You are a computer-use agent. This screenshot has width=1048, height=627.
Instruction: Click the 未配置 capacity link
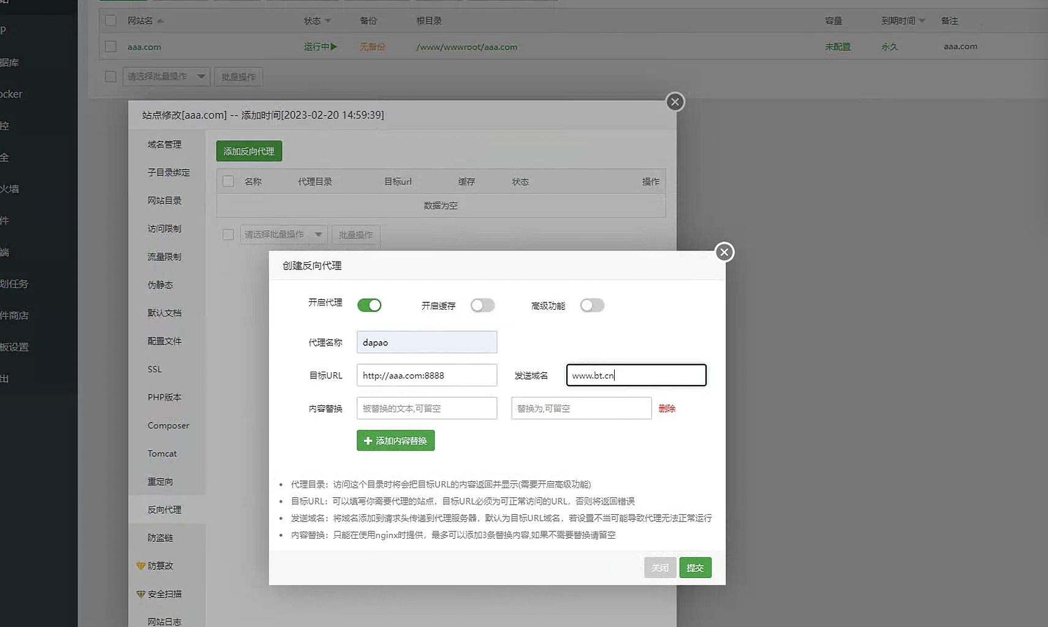[837, 47]
